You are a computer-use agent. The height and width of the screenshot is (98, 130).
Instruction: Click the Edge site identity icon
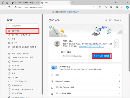coord(18,7)
